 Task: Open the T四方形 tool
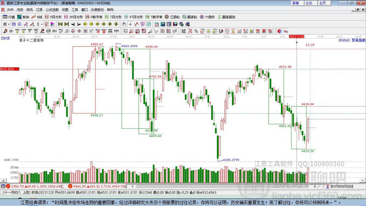pyautogui.click(x=113, y=17)
